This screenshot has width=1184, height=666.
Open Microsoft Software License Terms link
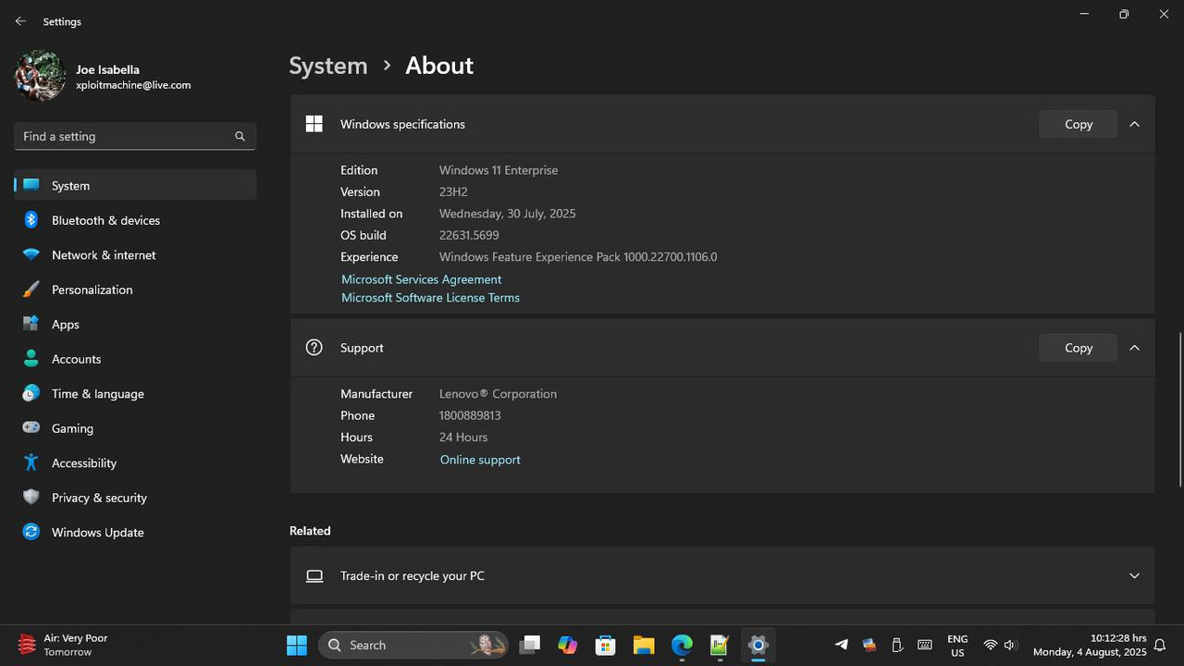pos(430,298)
